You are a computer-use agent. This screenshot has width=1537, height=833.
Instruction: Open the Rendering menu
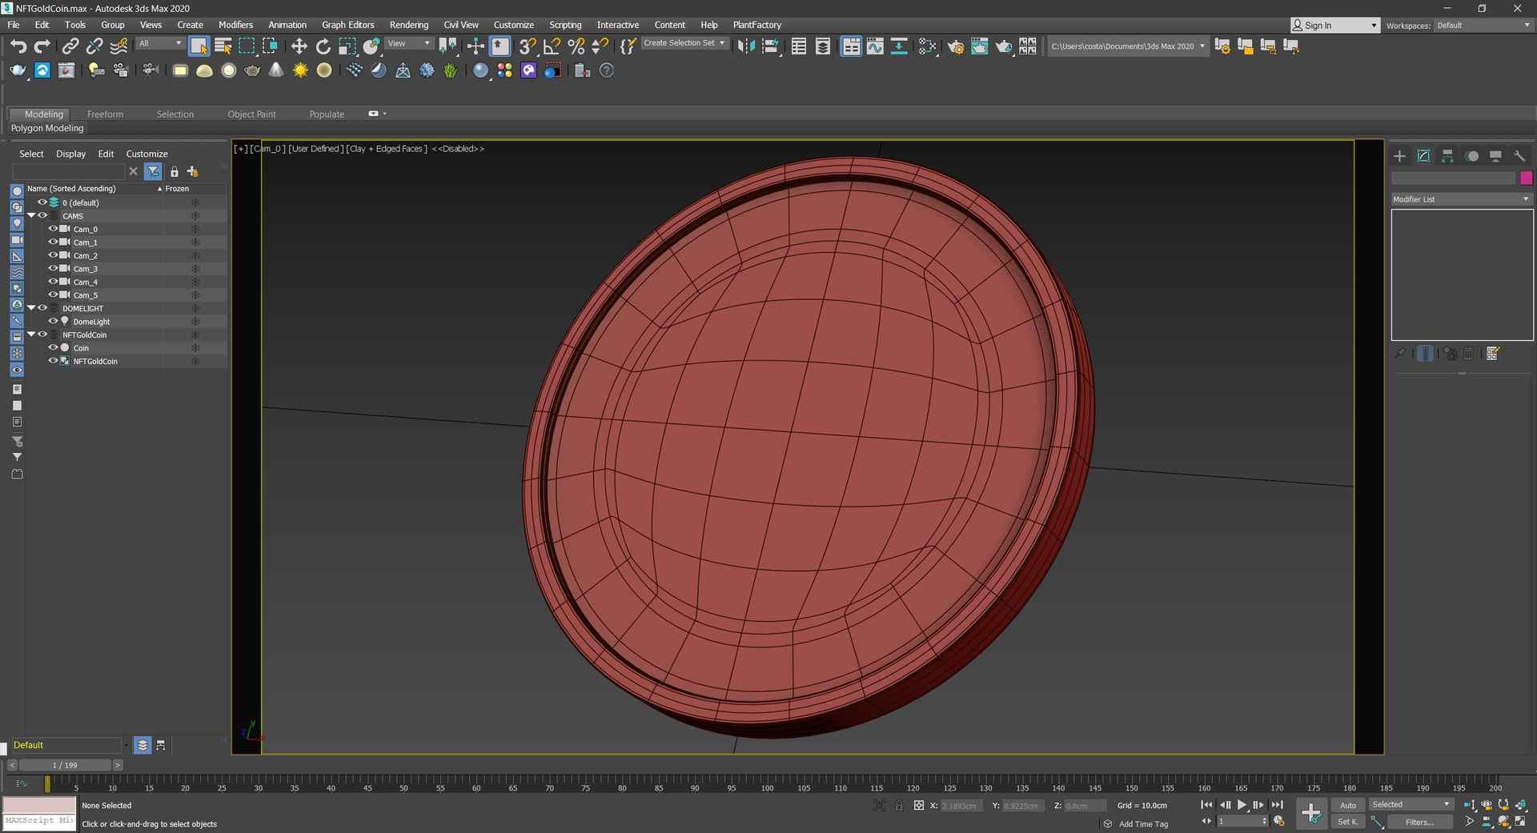(x=409, y=25)
